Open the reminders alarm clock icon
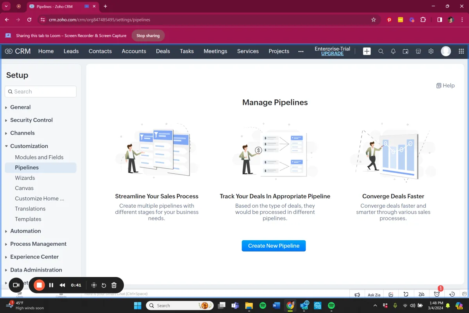Screen dimensions: 469x313 pos(437,294)
